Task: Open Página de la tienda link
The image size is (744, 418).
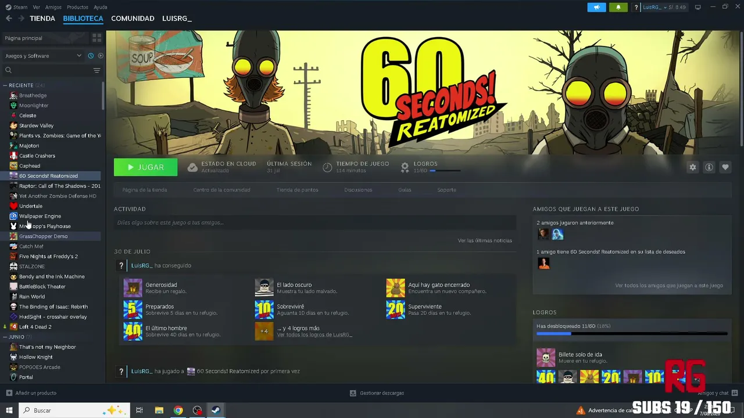Action: click(145, 190)
